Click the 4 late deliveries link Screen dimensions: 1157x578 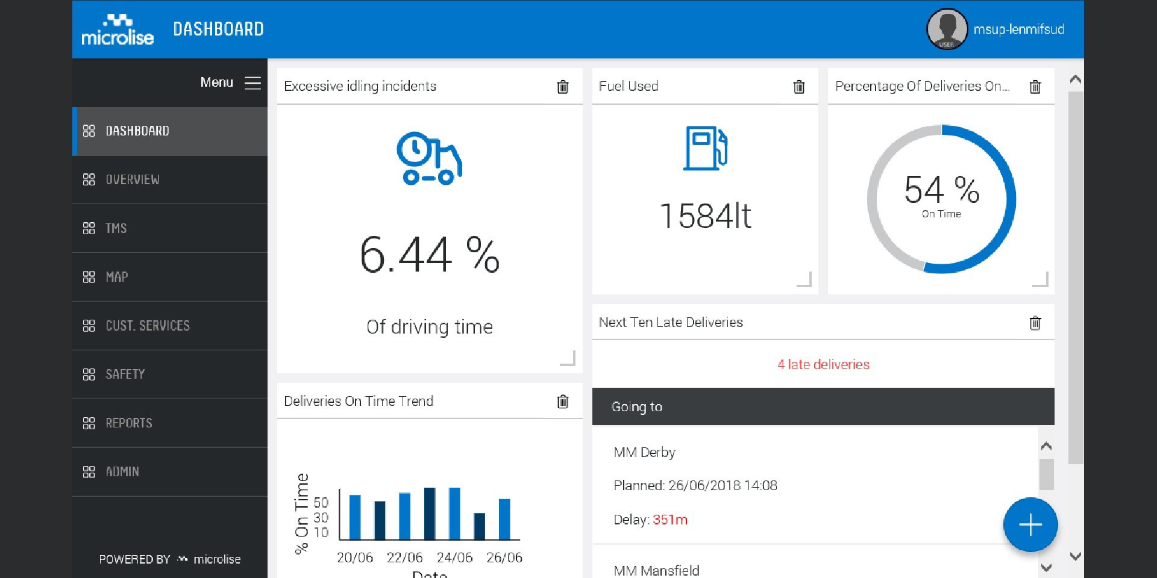pos(823,364)
